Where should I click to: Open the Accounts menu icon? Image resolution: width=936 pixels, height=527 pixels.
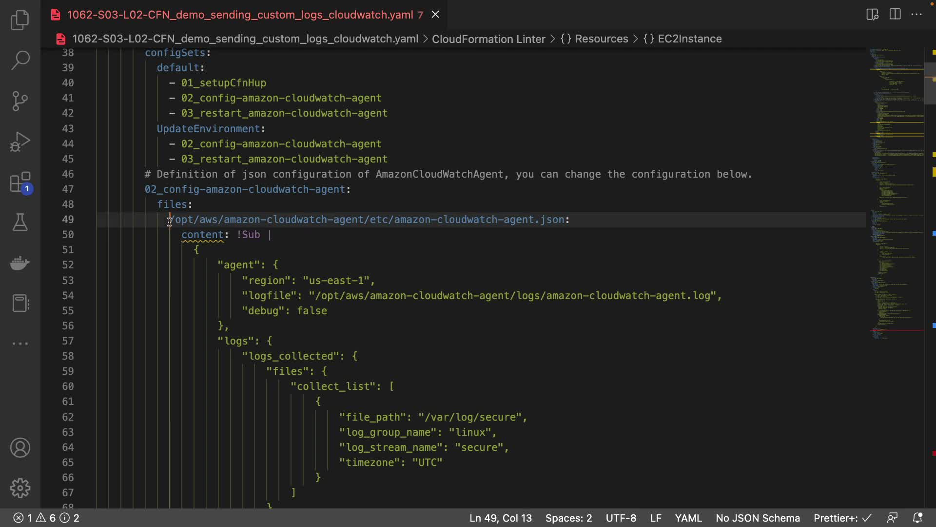pyautogui.click(x=20, y=447)
